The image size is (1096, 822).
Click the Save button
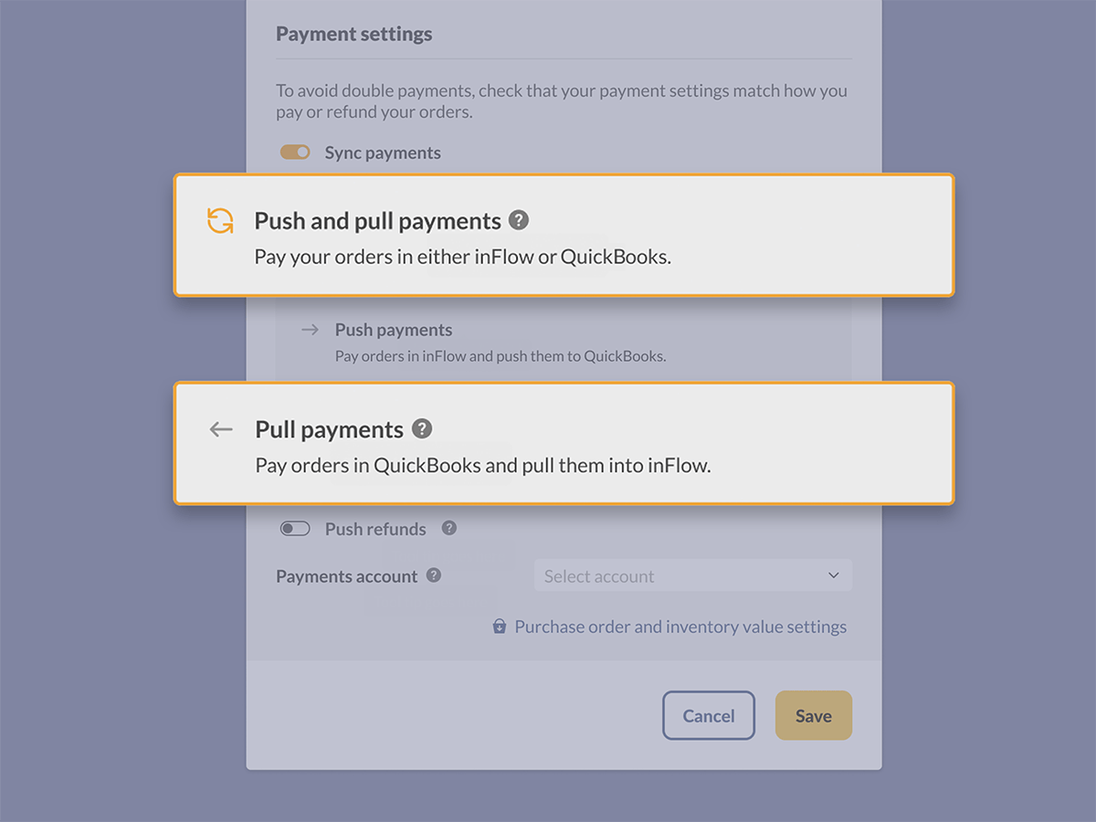coord(813,715)
